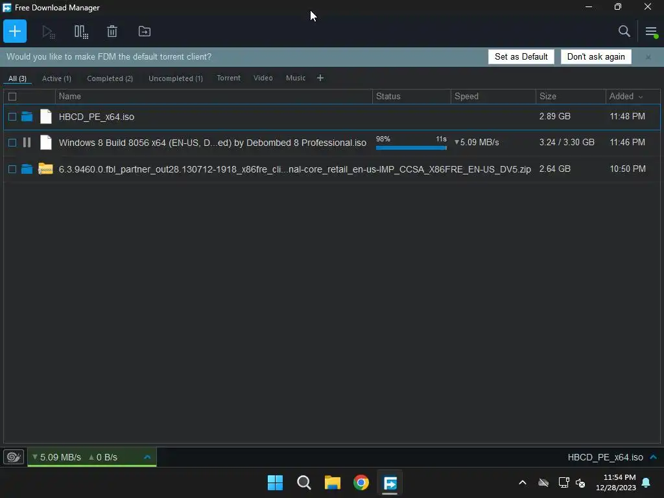This screenshot has height=498, width=664.
Task: Check the Windows 8 Build 8056 row checkbox
Action: (12, 143)
